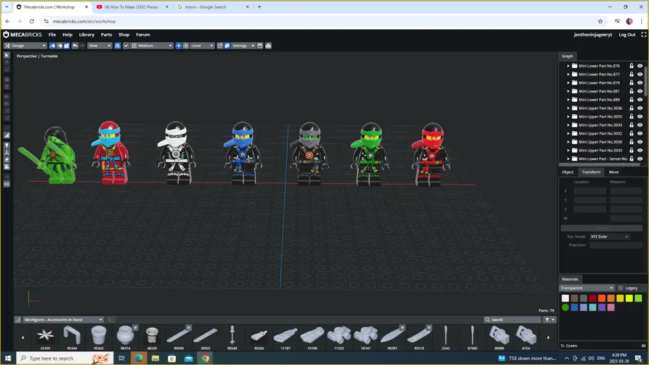Toggle the perspective grid view icon
649x365 pixels.
(x=117, y=45)
